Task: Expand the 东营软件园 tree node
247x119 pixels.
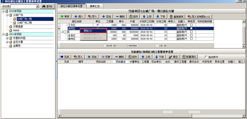Action: click(x=7, y=38)
